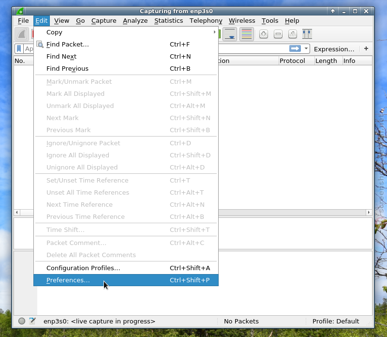Expand the Copy submenu
The width and height of the screenshot is (387, 337).
126,32
